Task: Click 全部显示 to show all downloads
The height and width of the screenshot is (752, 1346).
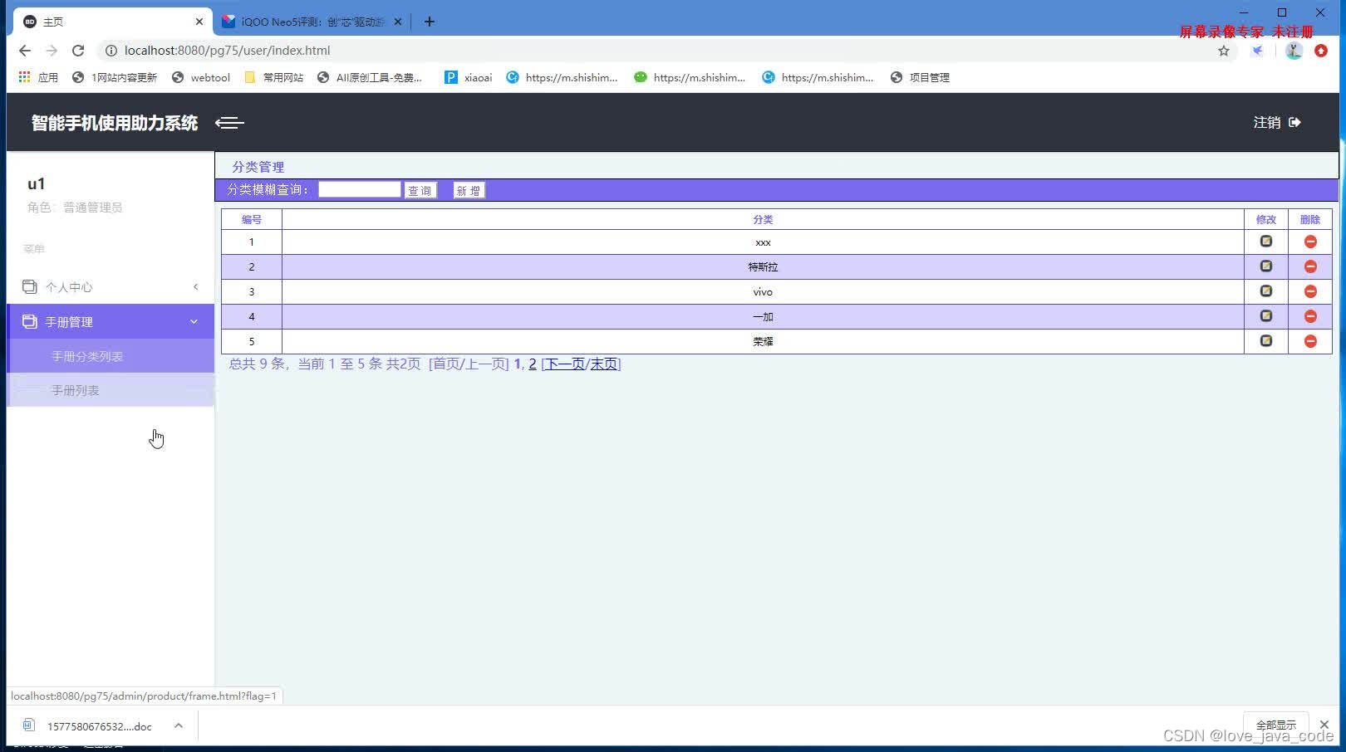Action: pyautogui.click(x=1275, y=725)
